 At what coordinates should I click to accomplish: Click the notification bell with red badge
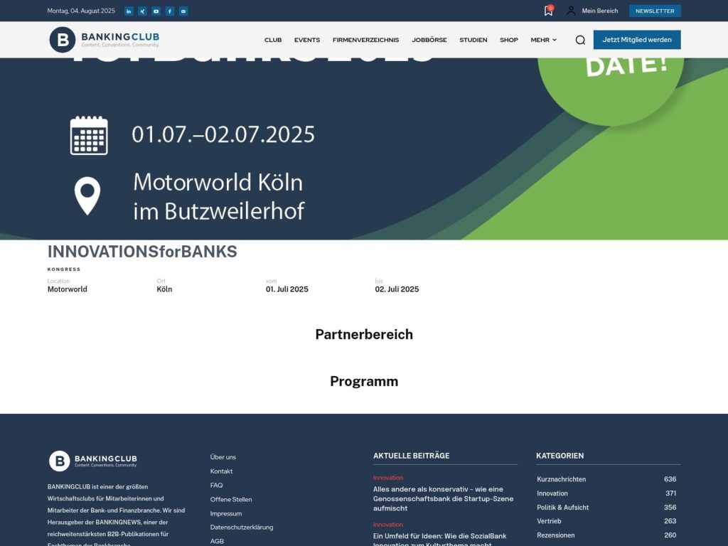[x=547, y=11]
